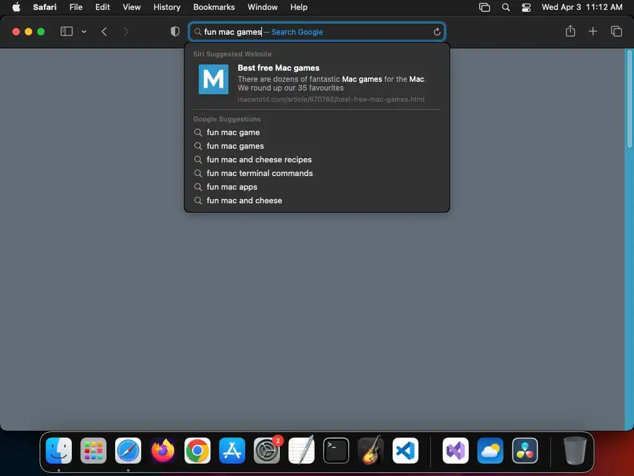Open the View menu
The width and height of the screenshot is (634, 476).
point(131,7)
